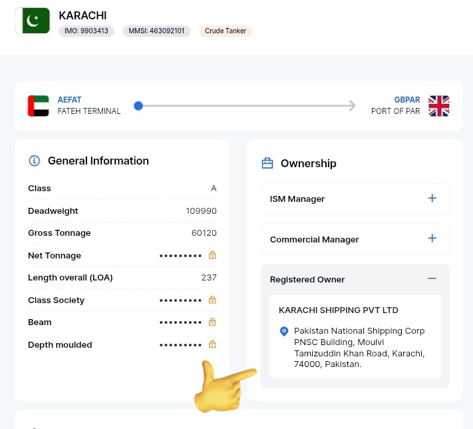Click the lock icon beside Class Society
The height and width of the screenshot is (429, 473).
click(212, 300)
